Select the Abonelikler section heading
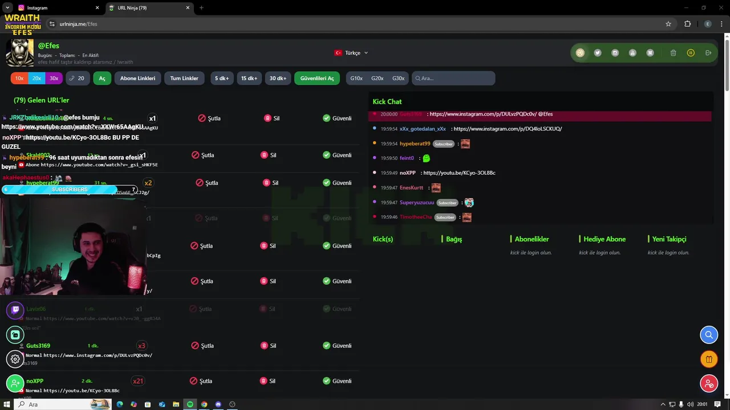The width and height of the screenshot is (730, 410). tap(532, 239)
